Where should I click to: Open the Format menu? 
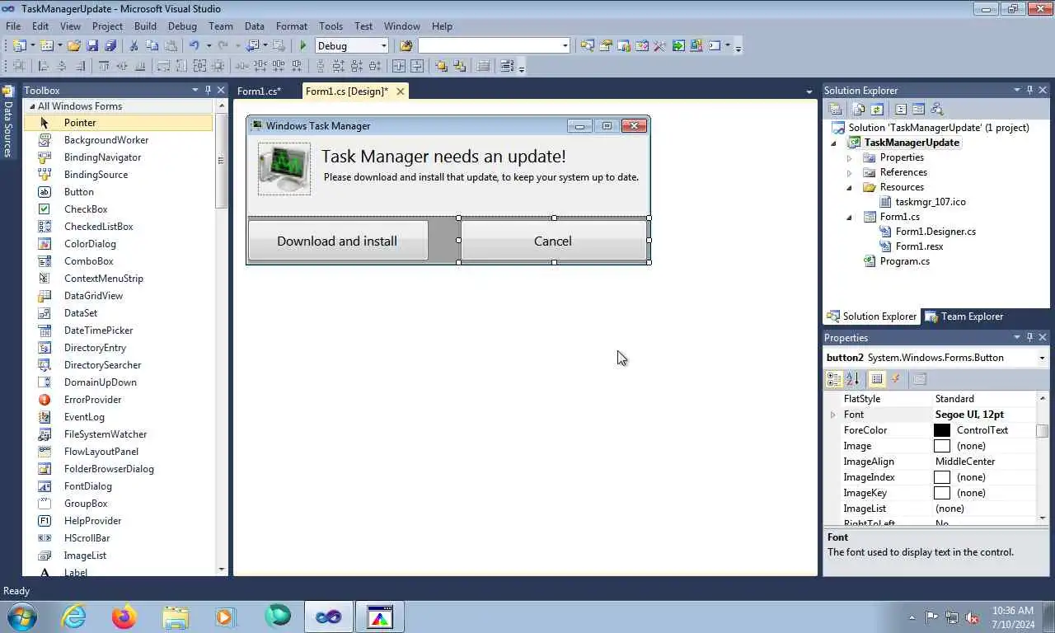pos(292,26)
